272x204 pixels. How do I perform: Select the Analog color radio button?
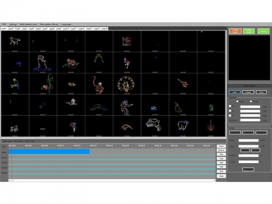(x=251, y=101)
